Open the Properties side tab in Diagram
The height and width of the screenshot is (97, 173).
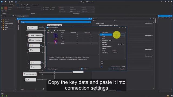[18, 27]
